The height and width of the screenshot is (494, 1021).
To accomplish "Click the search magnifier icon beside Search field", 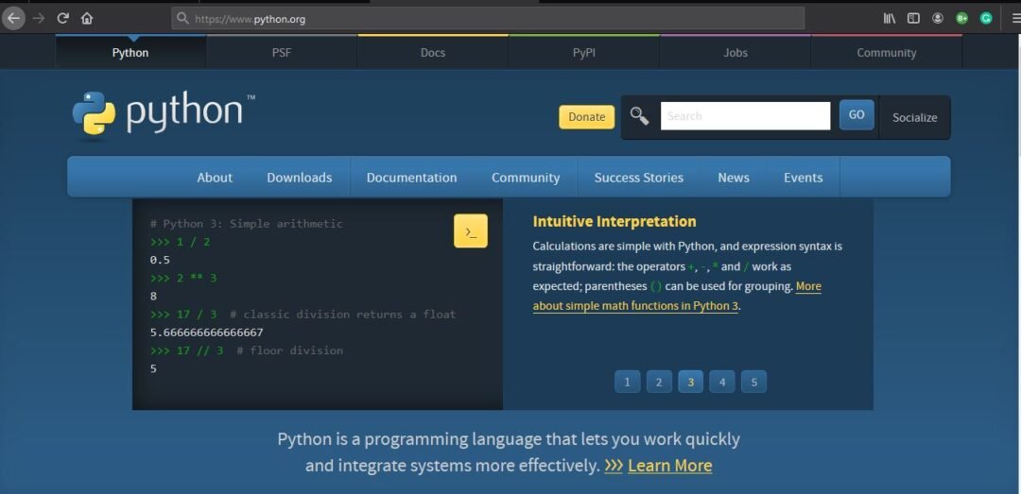I will coord(639,116).
